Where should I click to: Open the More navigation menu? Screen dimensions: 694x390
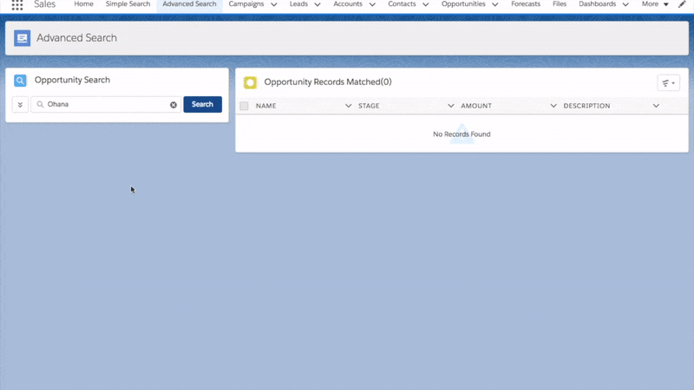(x=655, y=4)
